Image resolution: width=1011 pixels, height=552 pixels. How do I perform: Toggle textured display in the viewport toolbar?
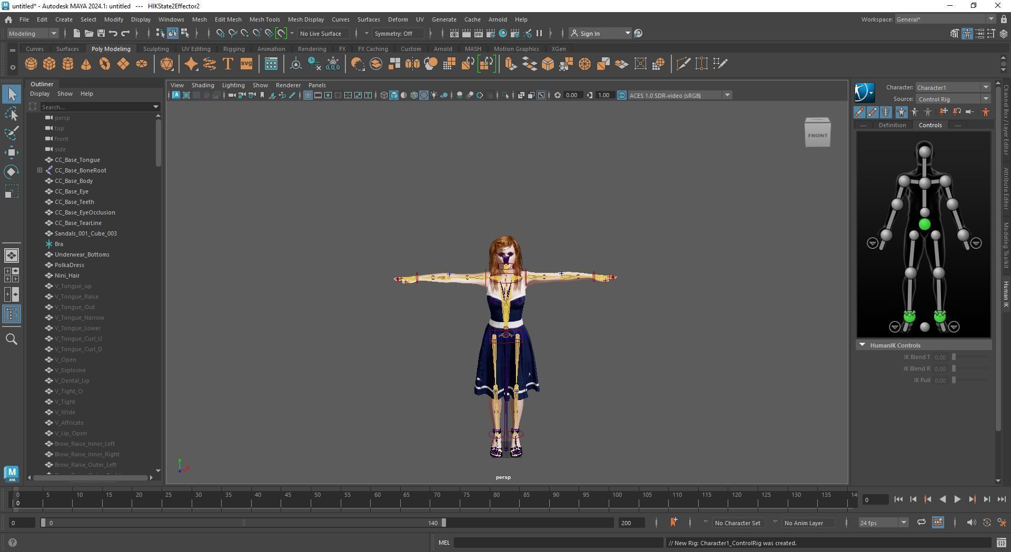pyautogui.click(x=424, y=95)
